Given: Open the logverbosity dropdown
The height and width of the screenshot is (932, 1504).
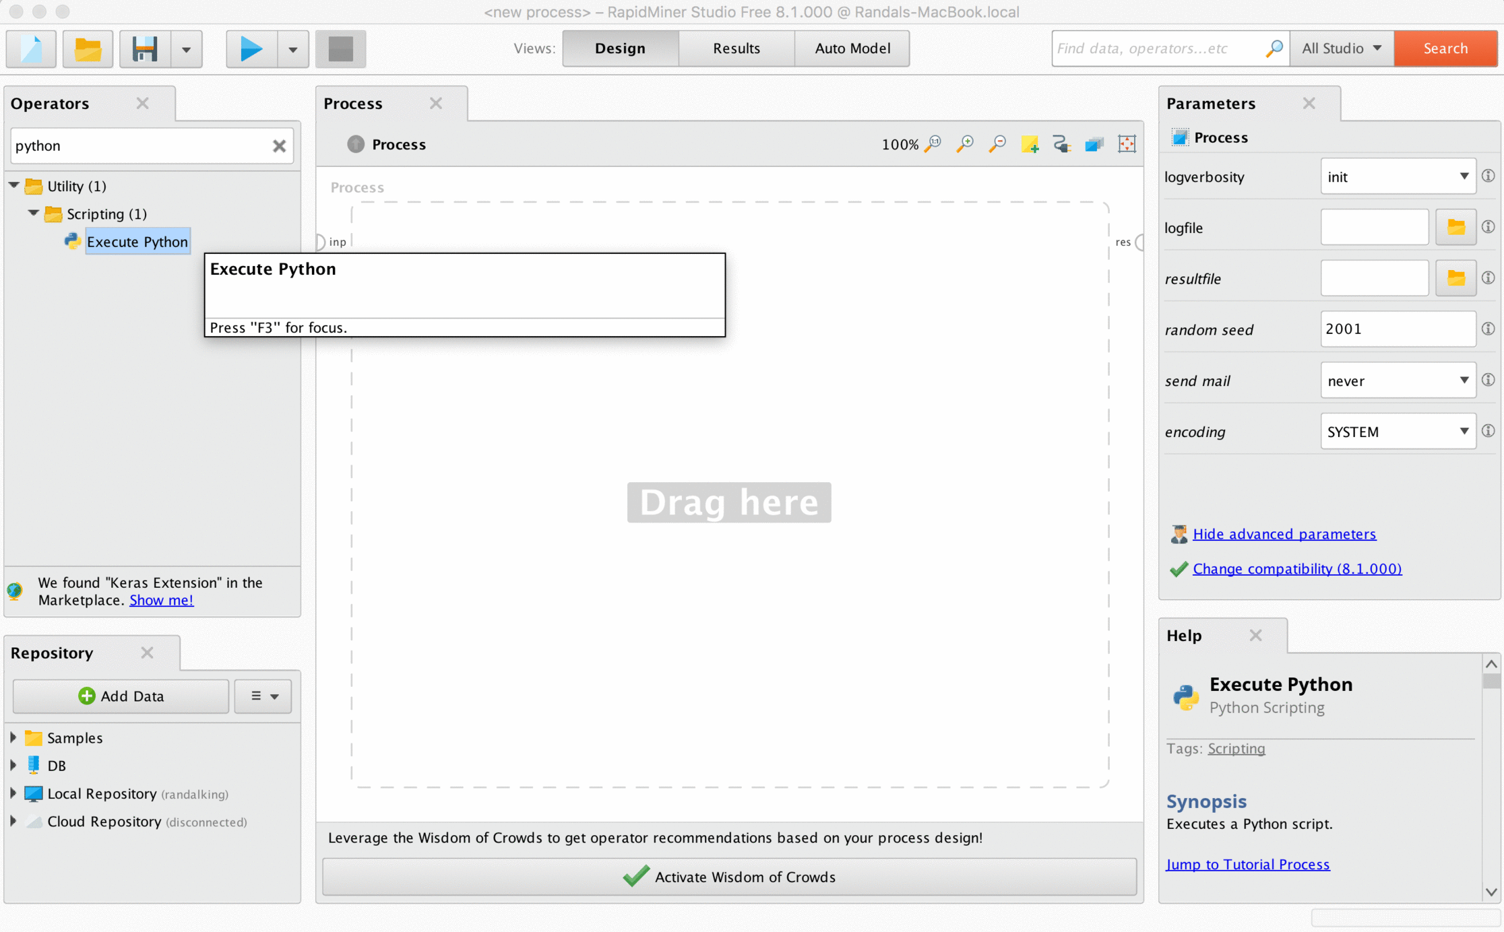Looking at the screenshot, I should pyautogui.click(x=1398, y=176).
